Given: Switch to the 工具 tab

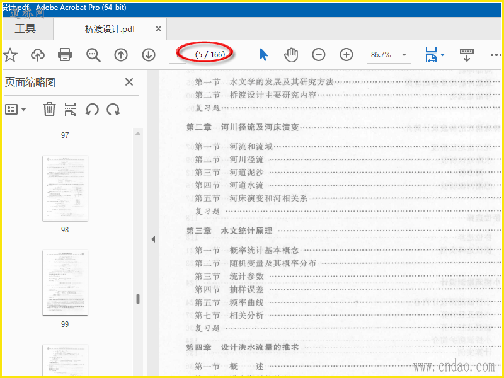Looking at the screenshot, I should (25, 28).
